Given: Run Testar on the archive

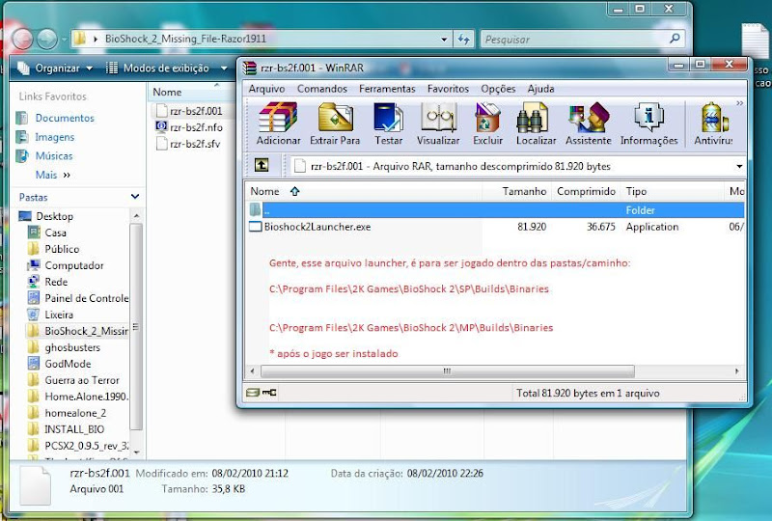Looking at the screenshot, I should 389,123.
